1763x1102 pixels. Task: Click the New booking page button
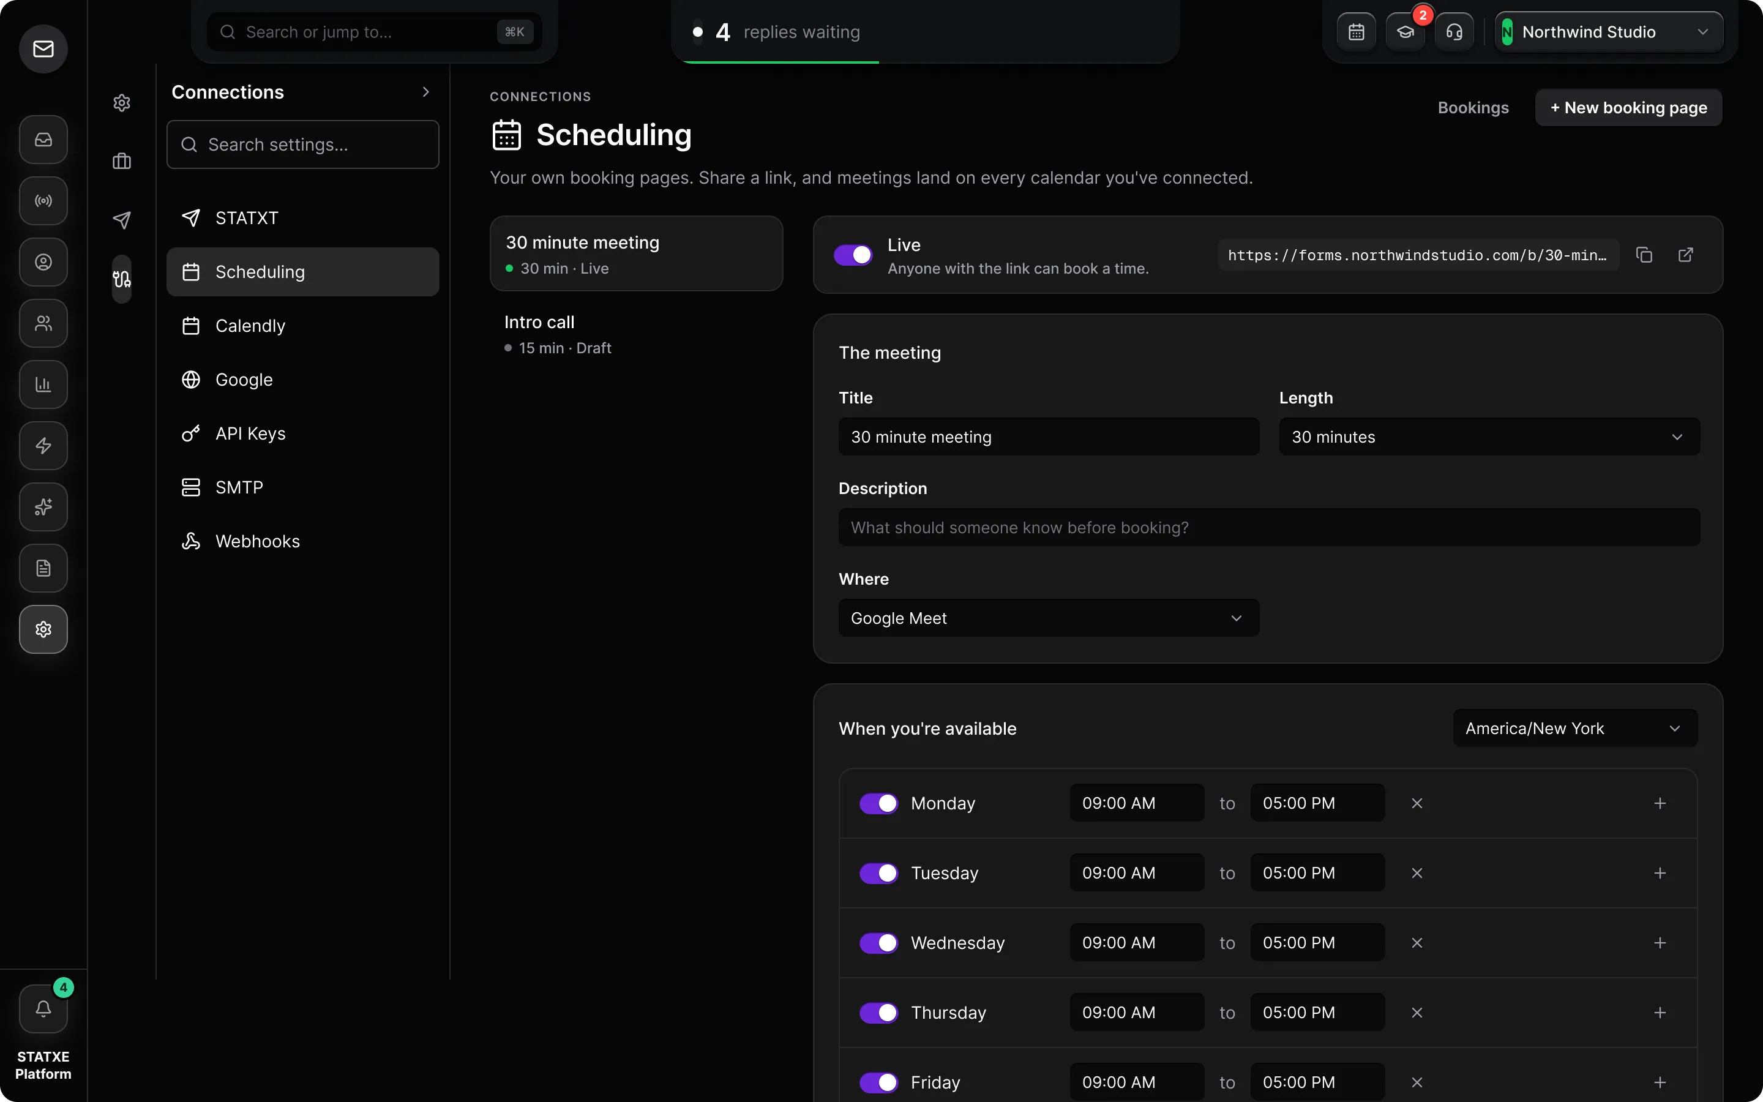pos(1628,108)
